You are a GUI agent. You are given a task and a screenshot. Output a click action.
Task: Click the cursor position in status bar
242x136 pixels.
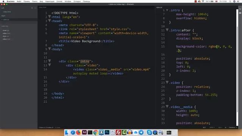click(46, 128)
